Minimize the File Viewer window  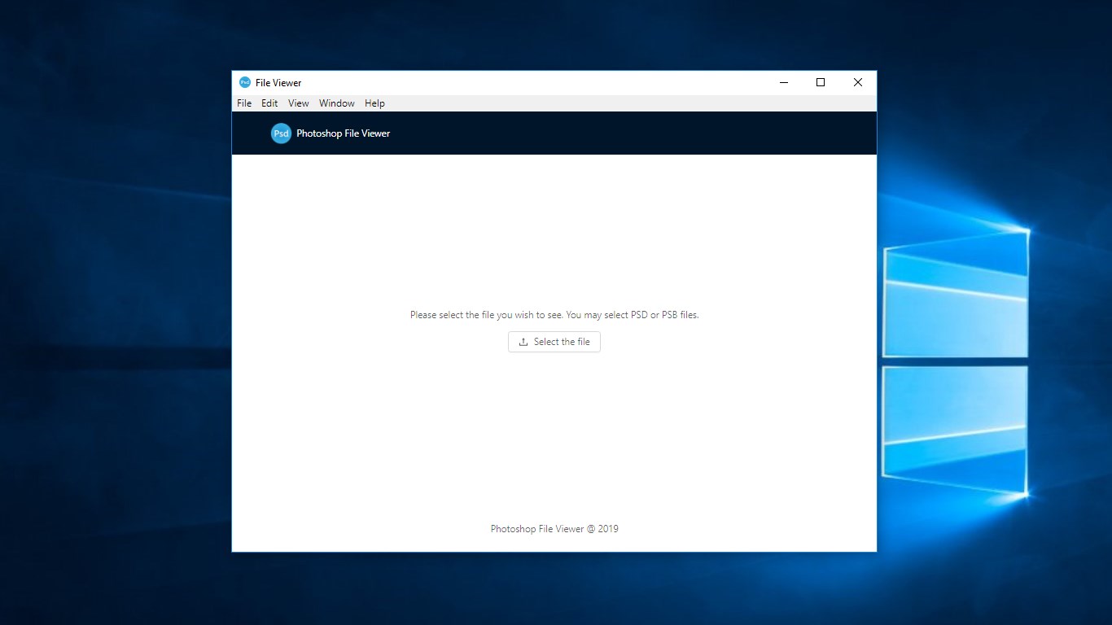[784, 82]
